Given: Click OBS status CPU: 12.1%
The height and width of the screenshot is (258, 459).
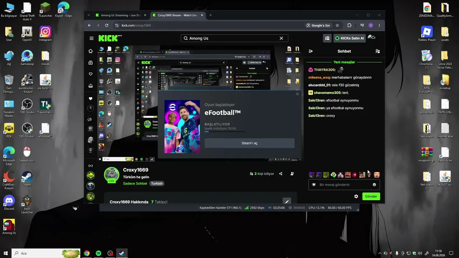Looking at the screenshot, I should tap(316, 208).
